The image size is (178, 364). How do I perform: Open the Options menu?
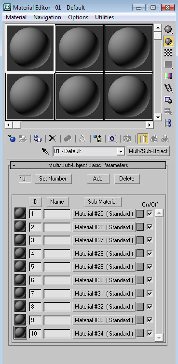(x=78, y=17)
